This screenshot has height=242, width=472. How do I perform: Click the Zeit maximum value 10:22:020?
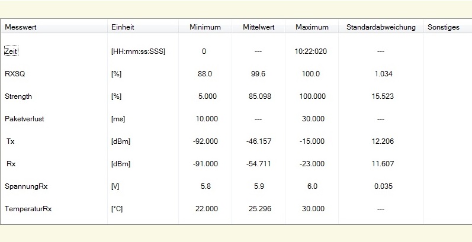311,51
